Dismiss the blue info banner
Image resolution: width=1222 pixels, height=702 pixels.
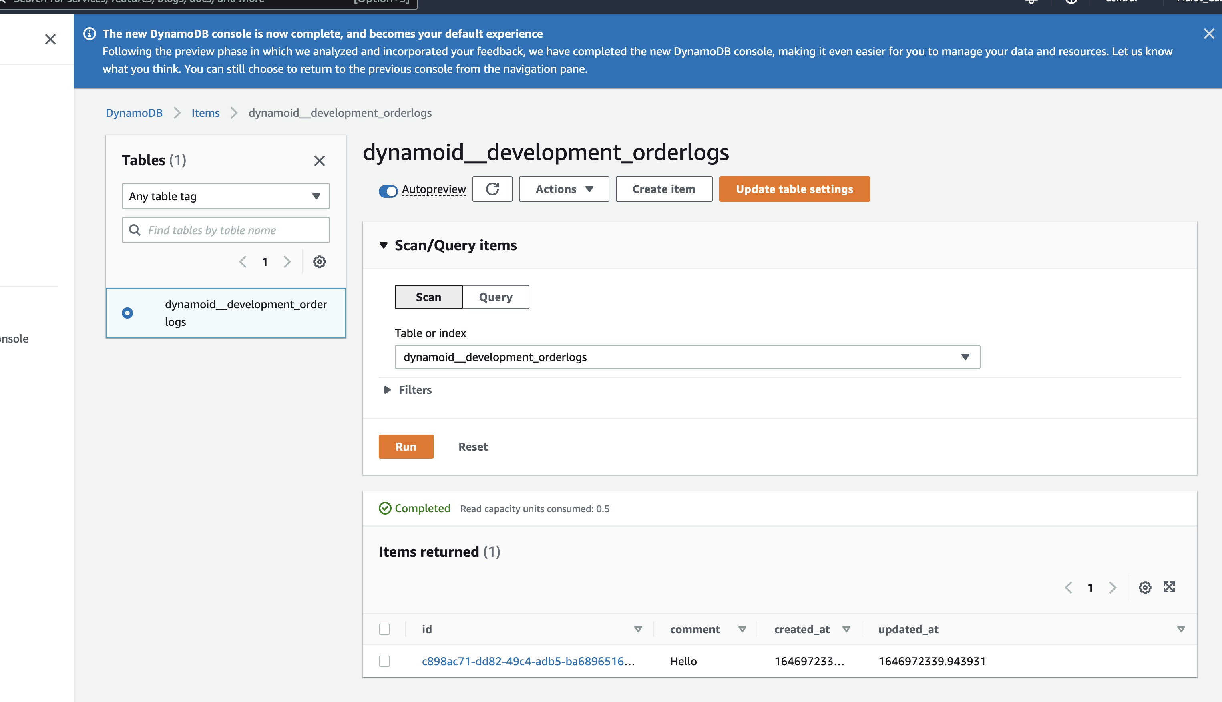[1208, 34]
